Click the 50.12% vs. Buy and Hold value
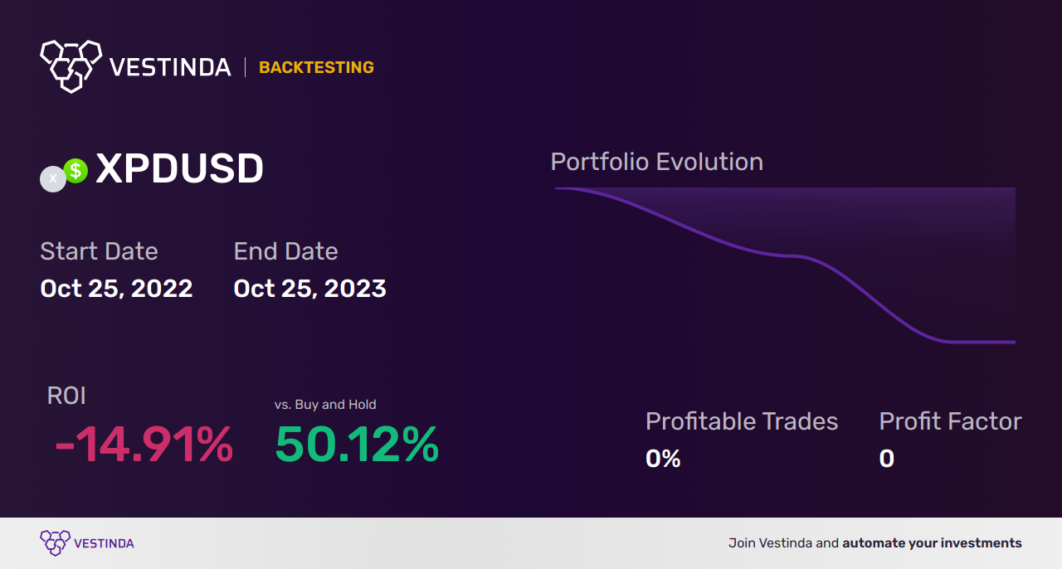 (357, 445)
